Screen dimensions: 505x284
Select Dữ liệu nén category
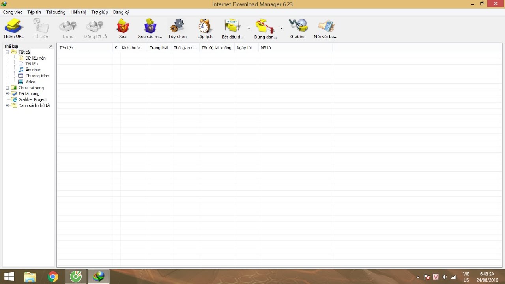coord(36,58)
